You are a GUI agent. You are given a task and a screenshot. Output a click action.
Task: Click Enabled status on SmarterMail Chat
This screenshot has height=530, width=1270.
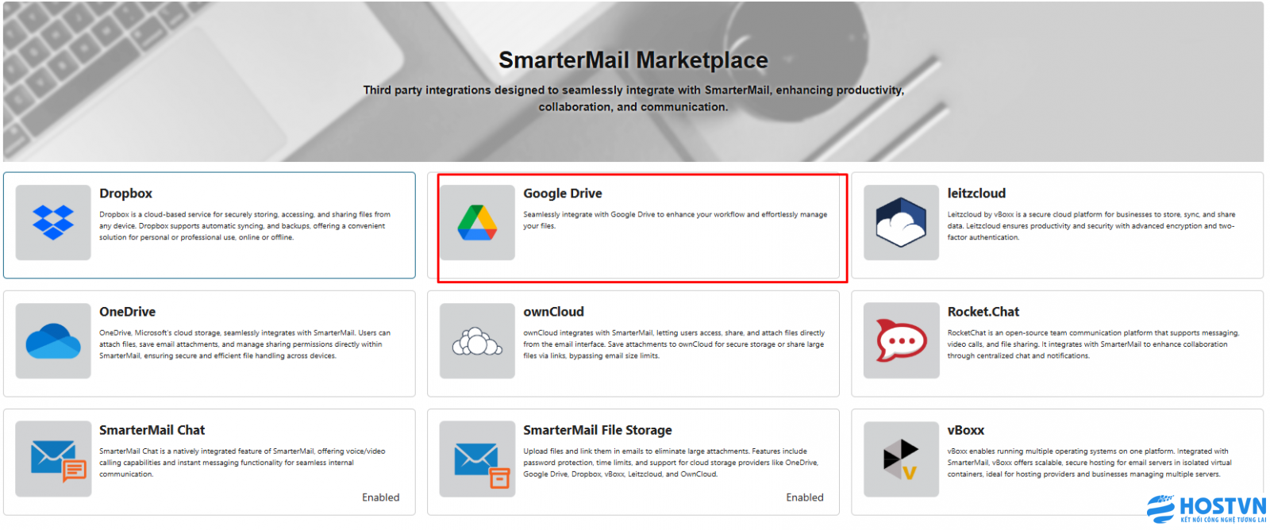click(x=380, y=497)
